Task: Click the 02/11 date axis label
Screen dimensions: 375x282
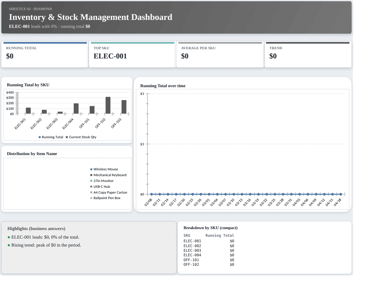Action: tap(156, 202)
